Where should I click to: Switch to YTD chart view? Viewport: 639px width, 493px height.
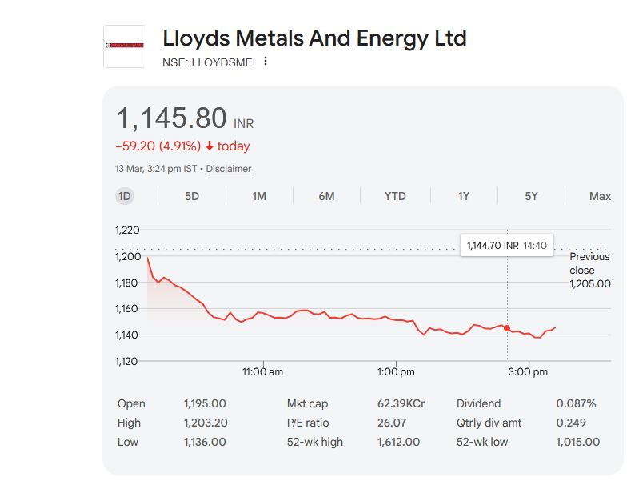395,196
